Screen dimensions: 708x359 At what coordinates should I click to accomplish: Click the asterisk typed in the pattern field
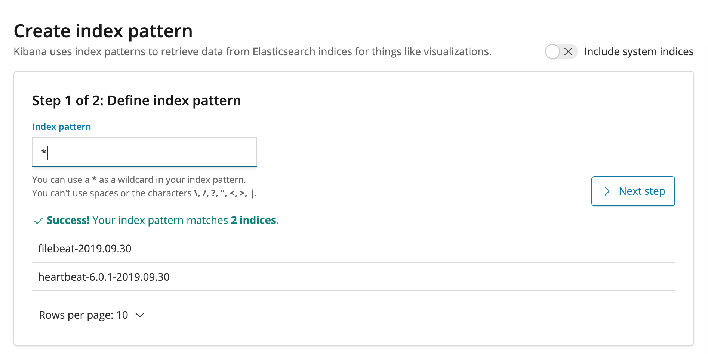click(44, 152)
